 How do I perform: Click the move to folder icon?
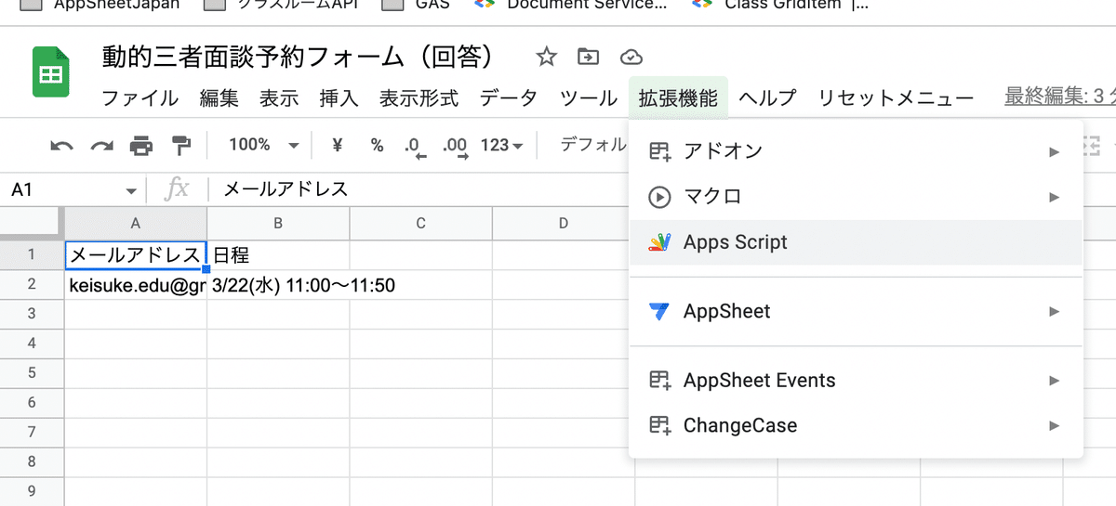(588, 58)
